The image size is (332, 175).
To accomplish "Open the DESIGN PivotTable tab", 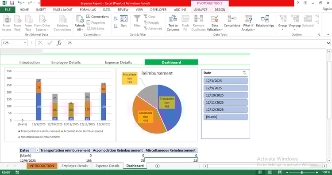I will pos(220,10).
